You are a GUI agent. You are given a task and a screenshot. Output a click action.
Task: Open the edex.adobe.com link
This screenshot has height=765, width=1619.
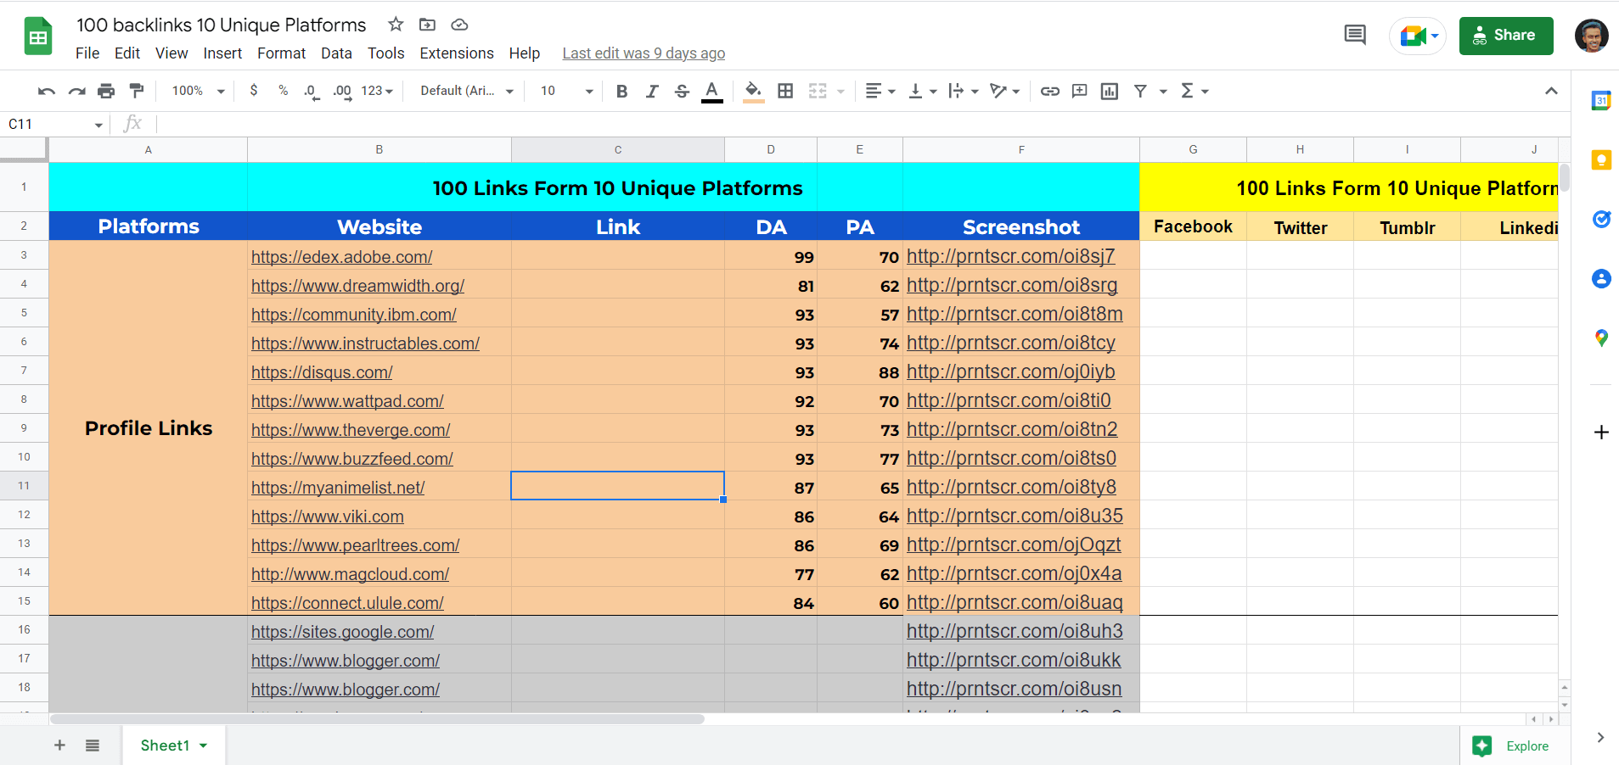(342, 257)
